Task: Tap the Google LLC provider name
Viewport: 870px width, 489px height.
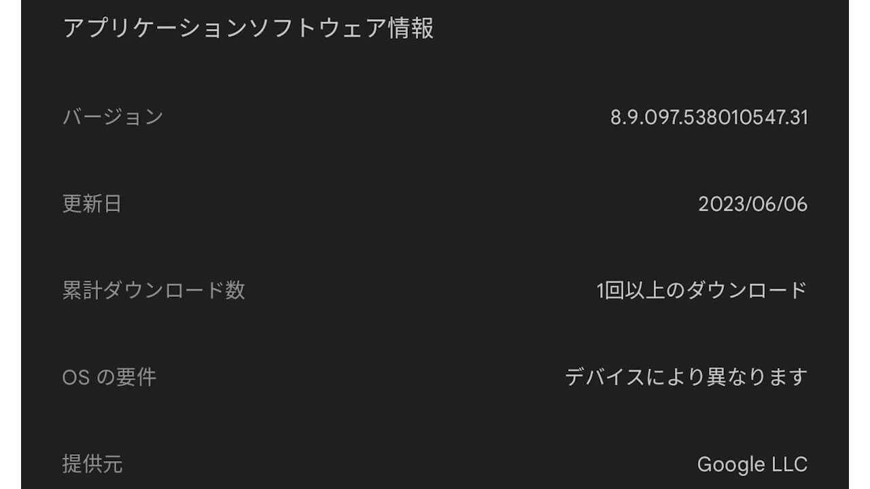Action: pyautogui.click(x=752, y=465)
